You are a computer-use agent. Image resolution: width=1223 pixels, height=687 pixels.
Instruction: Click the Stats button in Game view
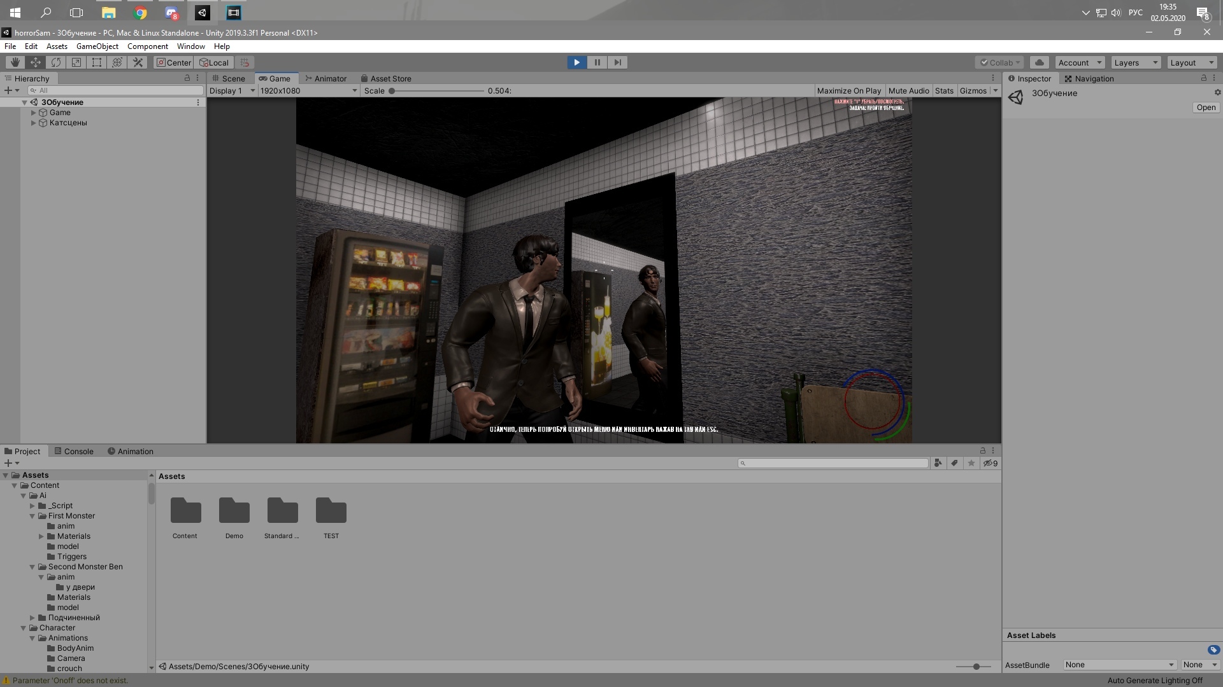pos(943,90)
